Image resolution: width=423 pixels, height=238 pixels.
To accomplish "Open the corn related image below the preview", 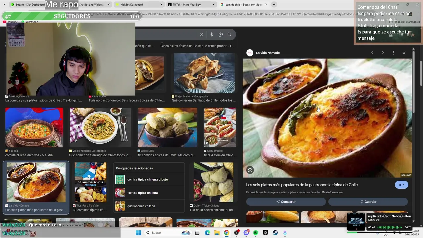I will coord(272,217).
